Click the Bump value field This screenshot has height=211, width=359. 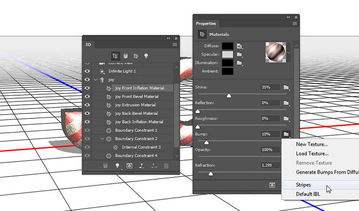point(270,134)
